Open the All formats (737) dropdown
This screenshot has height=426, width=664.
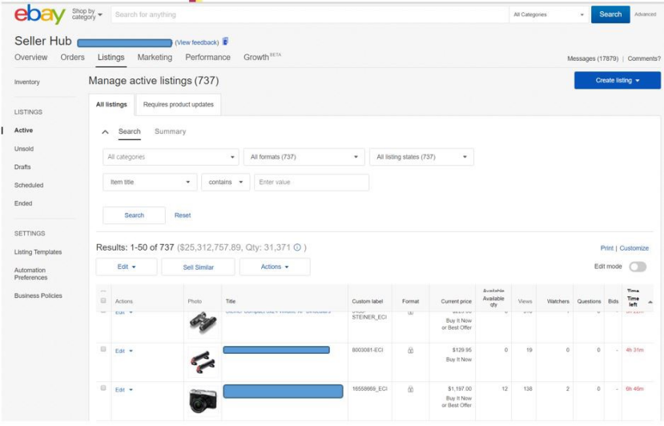tap(304, 157)
